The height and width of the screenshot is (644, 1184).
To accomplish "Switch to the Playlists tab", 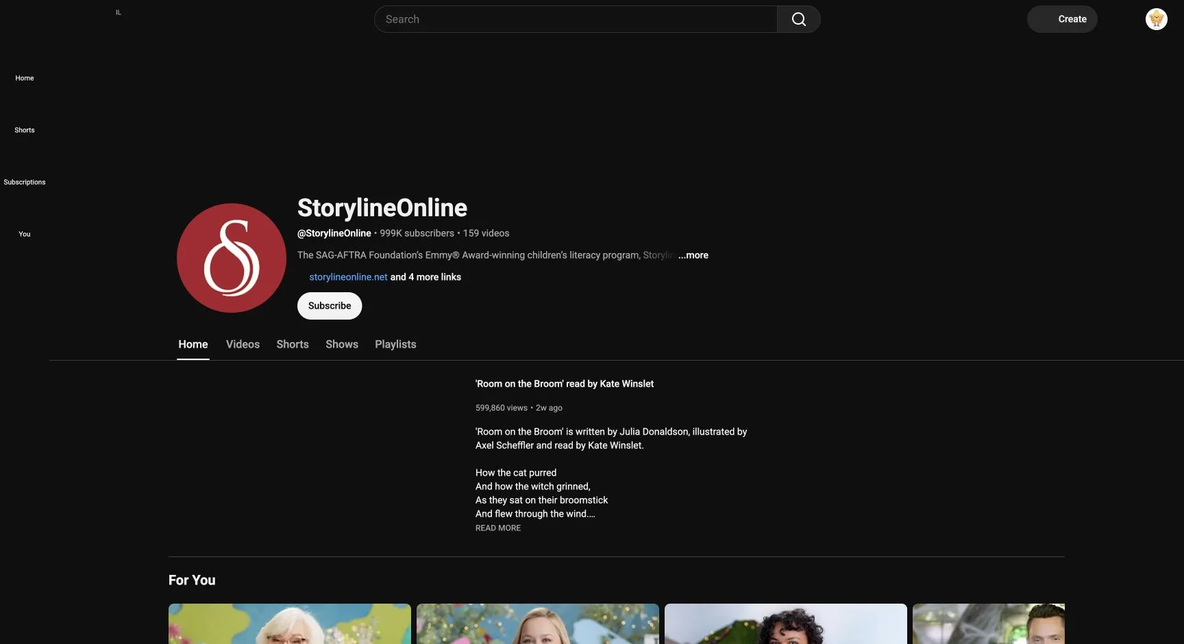I will point(395,344).
